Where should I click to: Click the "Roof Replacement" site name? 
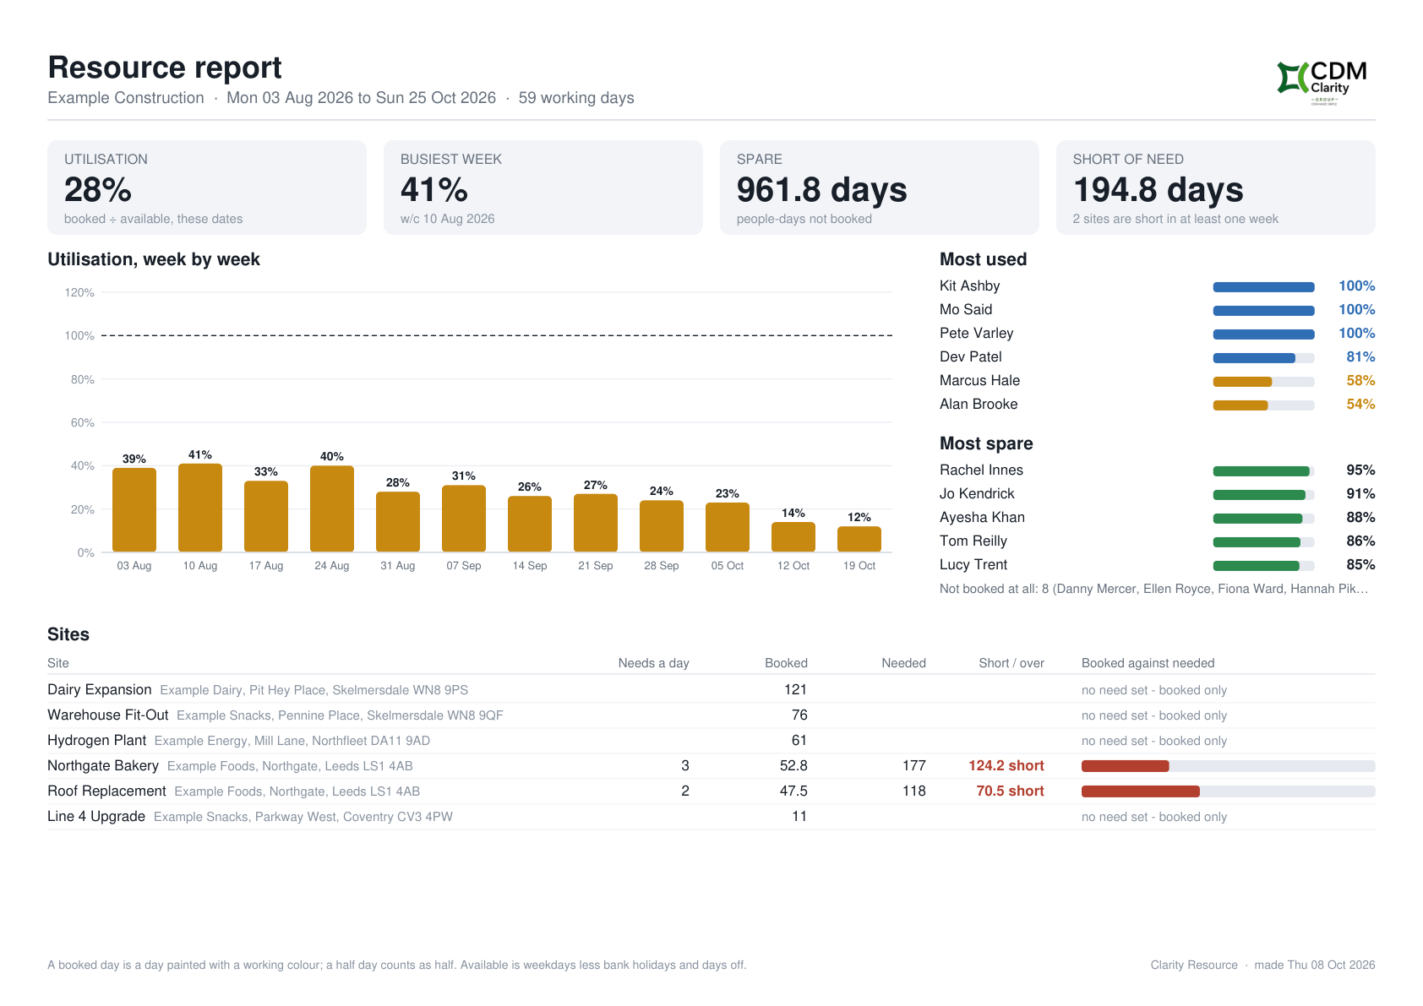[106, 791]
